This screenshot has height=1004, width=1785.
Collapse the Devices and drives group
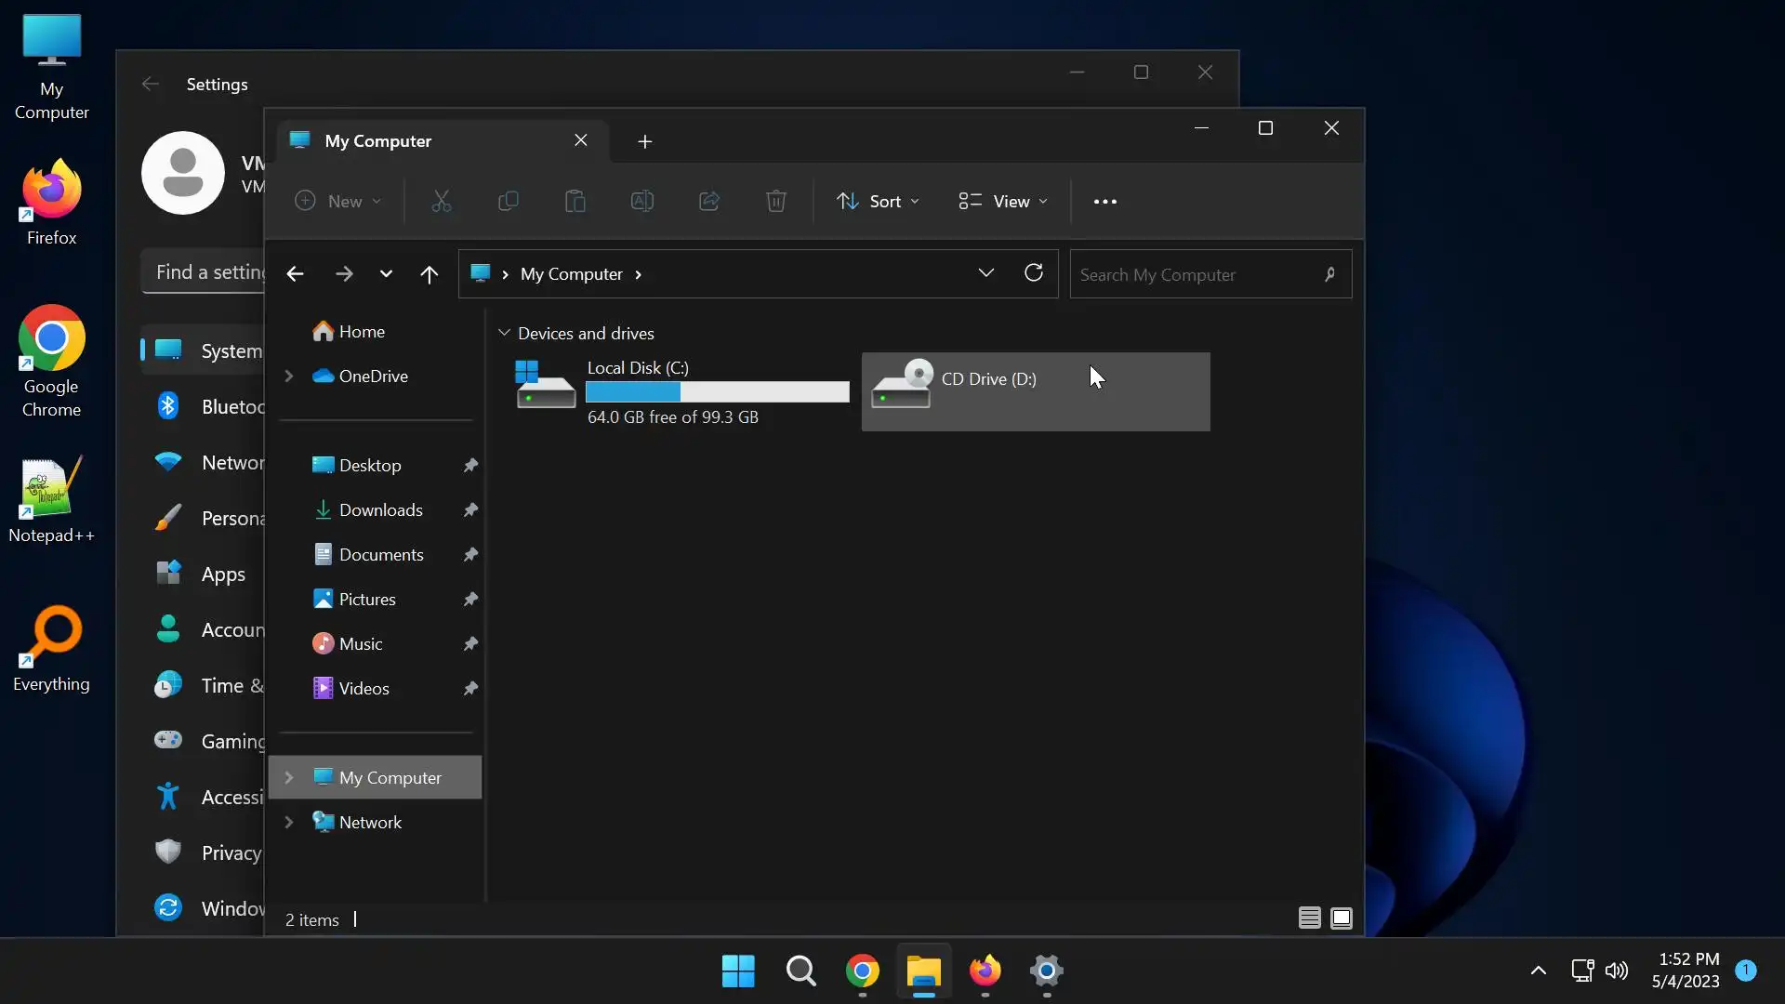504,333
